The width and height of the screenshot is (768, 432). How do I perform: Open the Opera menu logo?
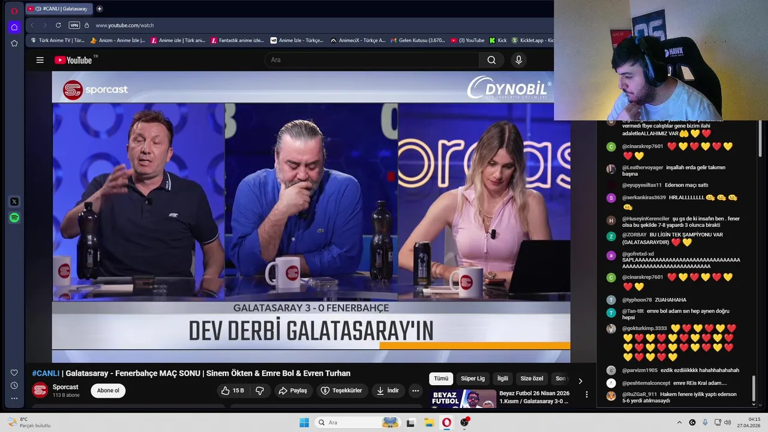(x=14, y=11)
